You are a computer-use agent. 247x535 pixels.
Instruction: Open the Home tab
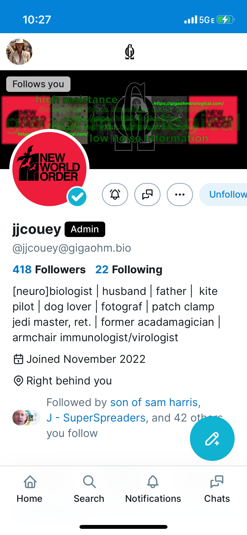click(x=30, y=489)
